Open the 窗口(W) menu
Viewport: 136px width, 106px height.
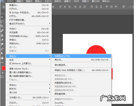point(96,1)
